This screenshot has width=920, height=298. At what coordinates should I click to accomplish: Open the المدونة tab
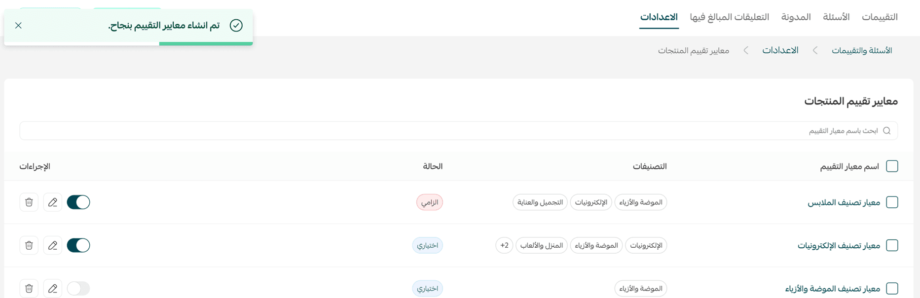(796, 17)
